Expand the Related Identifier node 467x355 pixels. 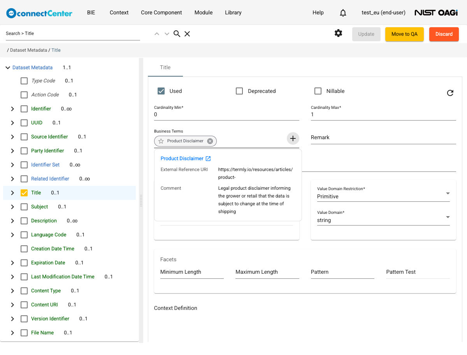[x=12, y=179]
